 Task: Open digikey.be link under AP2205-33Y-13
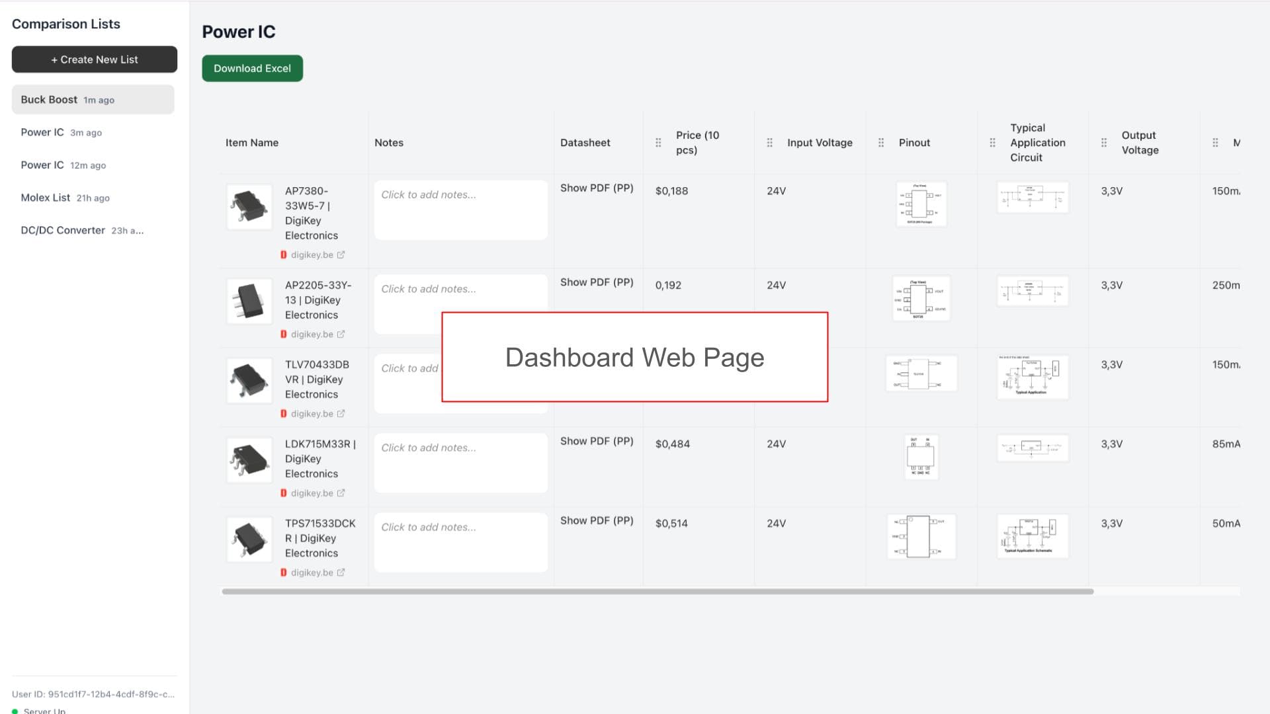tap(312, 335)
